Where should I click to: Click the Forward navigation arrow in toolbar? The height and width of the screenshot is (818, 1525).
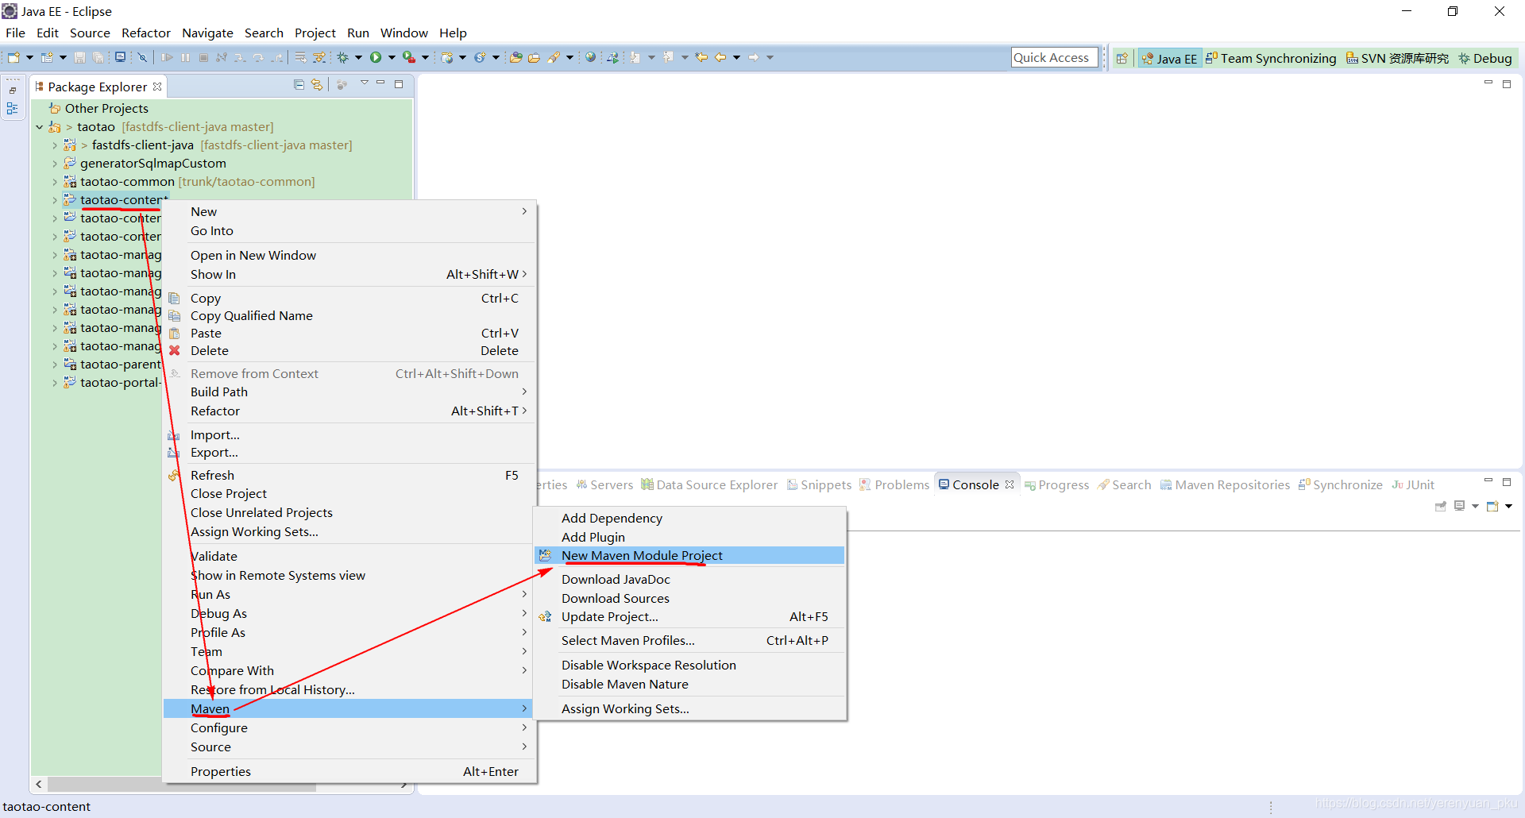coord(753,57)
